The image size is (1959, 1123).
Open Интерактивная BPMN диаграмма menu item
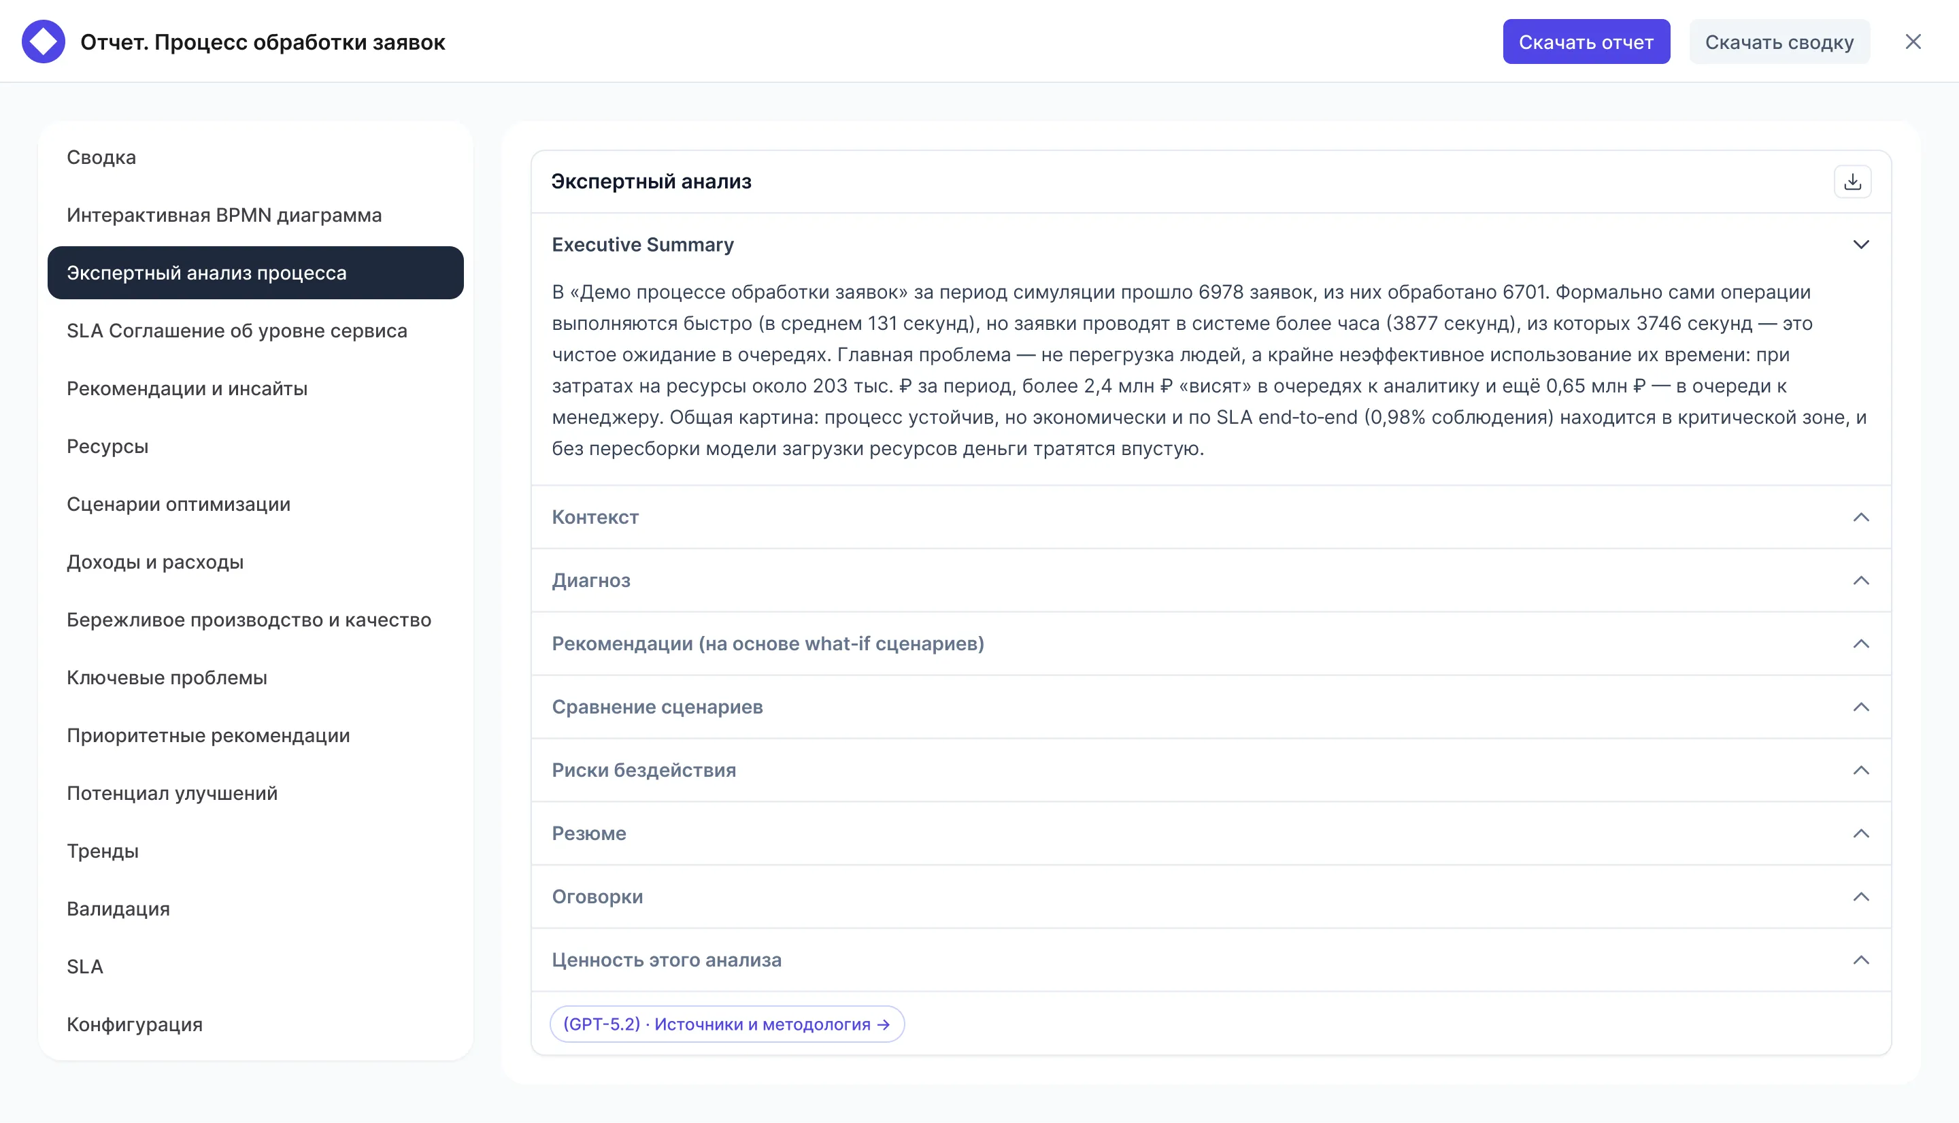[224, 215]
